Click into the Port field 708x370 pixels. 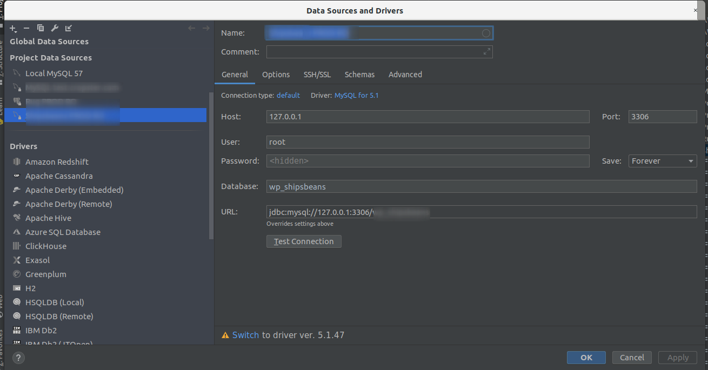tap(663, 117)
